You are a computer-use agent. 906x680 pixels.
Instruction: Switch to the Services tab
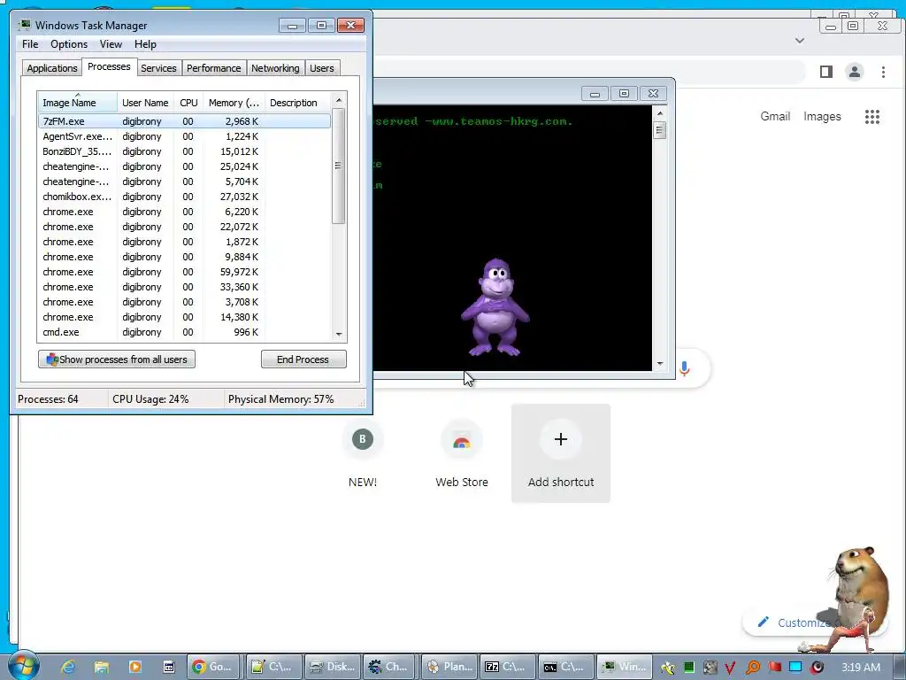pos(158,68)
